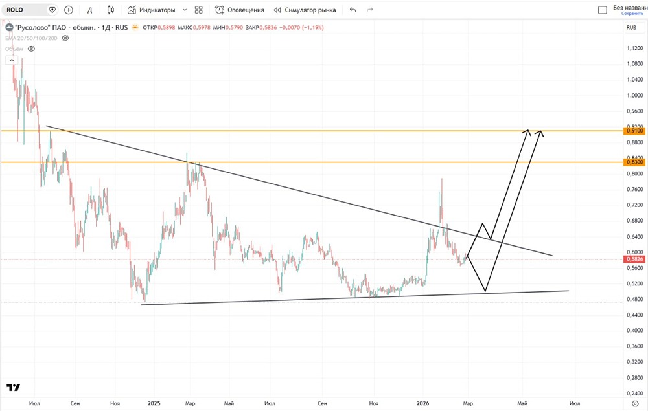Select the МАКС 0,5978 high value
This screenshot has width=648, height=411.
pyautogui.click(x=194, y=28)
